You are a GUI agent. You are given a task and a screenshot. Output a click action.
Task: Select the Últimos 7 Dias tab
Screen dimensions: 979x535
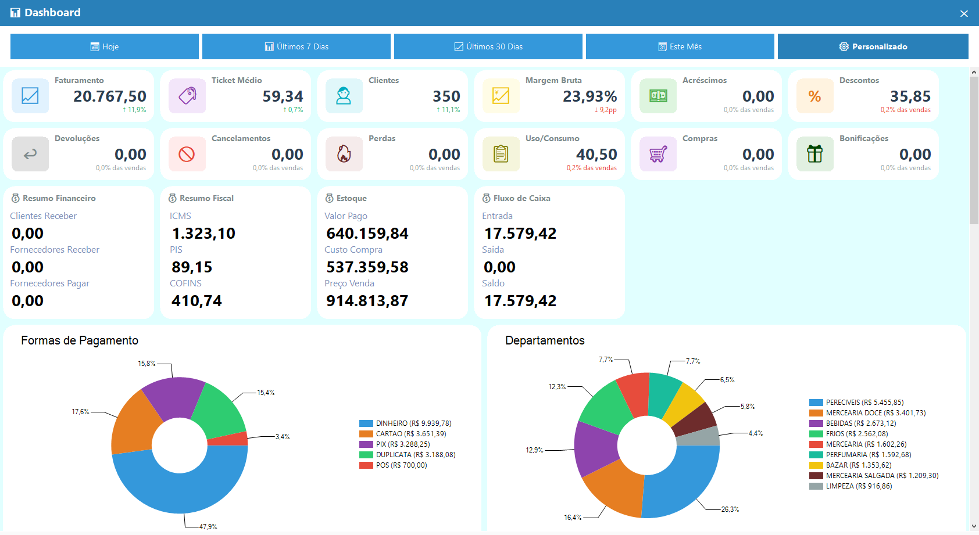click(296, 46)
